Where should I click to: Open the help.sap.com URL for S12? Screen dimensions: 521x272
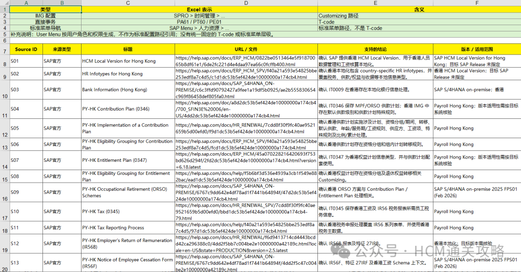(x=246, y=243)
